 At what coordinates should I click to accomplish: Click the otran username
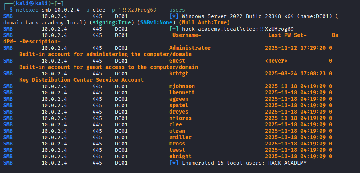177,131
